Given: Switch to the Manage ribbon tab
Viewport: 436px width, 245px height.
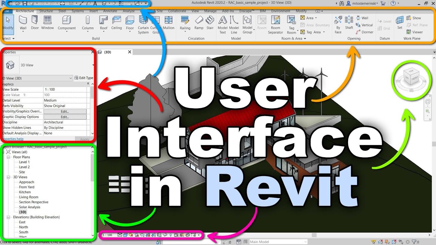Looking at the screenshot, I should tap(210, 11).
